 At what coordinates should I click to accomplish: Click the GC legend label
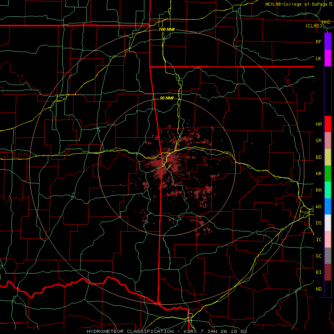318,256
